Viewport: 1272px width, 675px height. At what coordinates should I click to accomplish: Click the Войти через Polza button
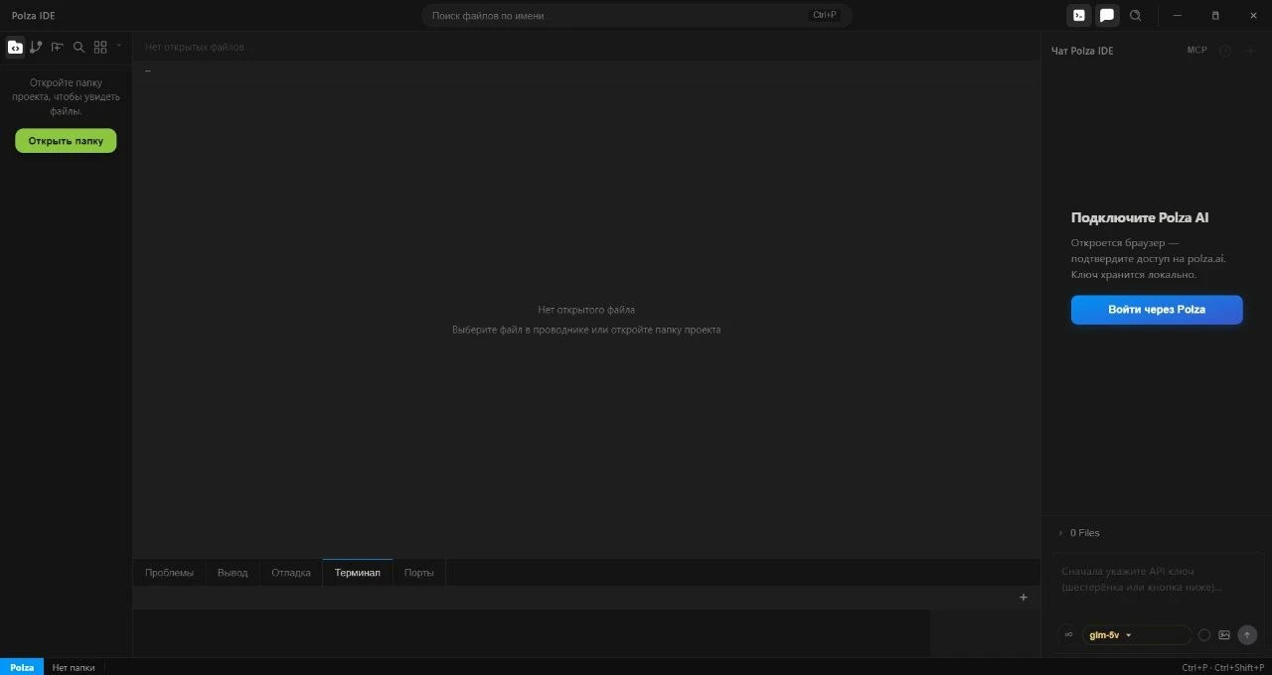1157,310
